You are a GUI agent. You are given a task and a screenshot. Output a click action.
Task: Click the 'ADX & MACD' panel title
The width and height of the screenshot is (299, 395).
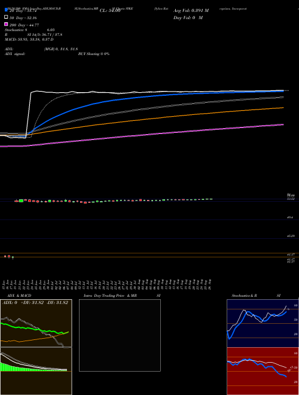coord(19,296)
